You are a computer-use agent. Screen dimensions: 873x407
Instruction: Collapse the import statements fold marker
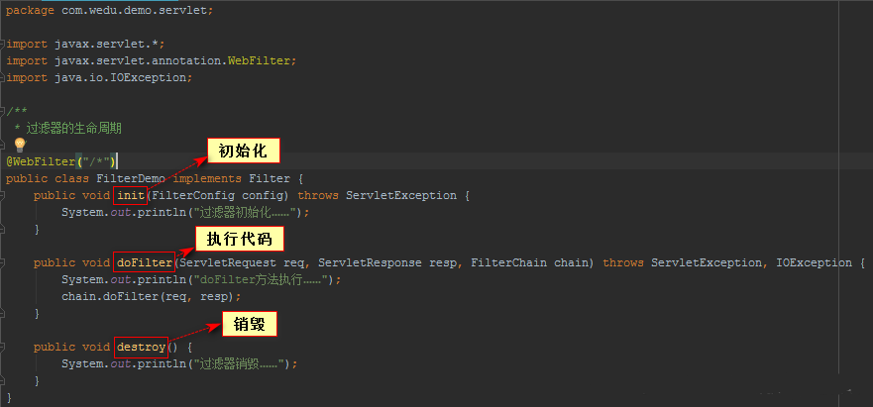pyautogui.click(x=4, y=44)
